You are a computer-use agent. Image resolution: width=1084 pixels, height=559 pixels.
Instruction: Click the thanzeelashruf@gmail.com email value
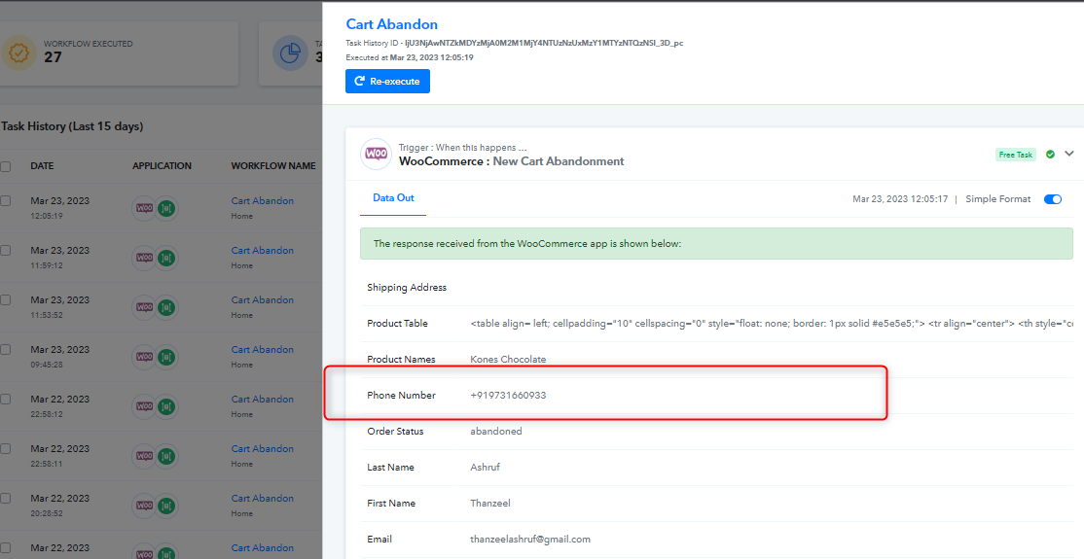pyautogui.click(x=530, y=539)
